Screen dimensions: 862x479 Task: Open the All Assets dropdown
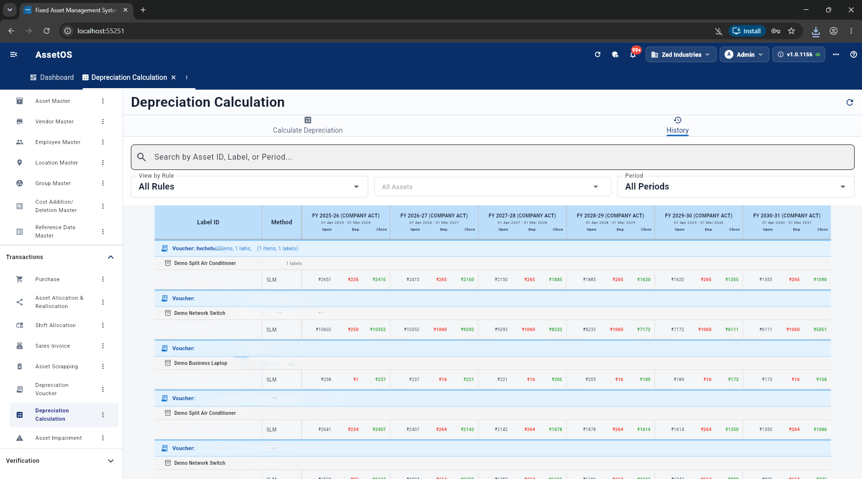click(493, 187)
